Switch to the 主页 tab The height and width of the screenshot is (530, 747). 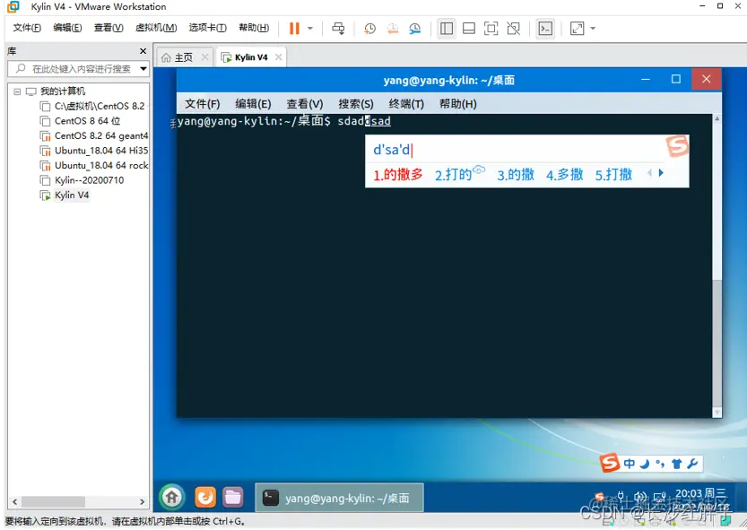point(183,56)
